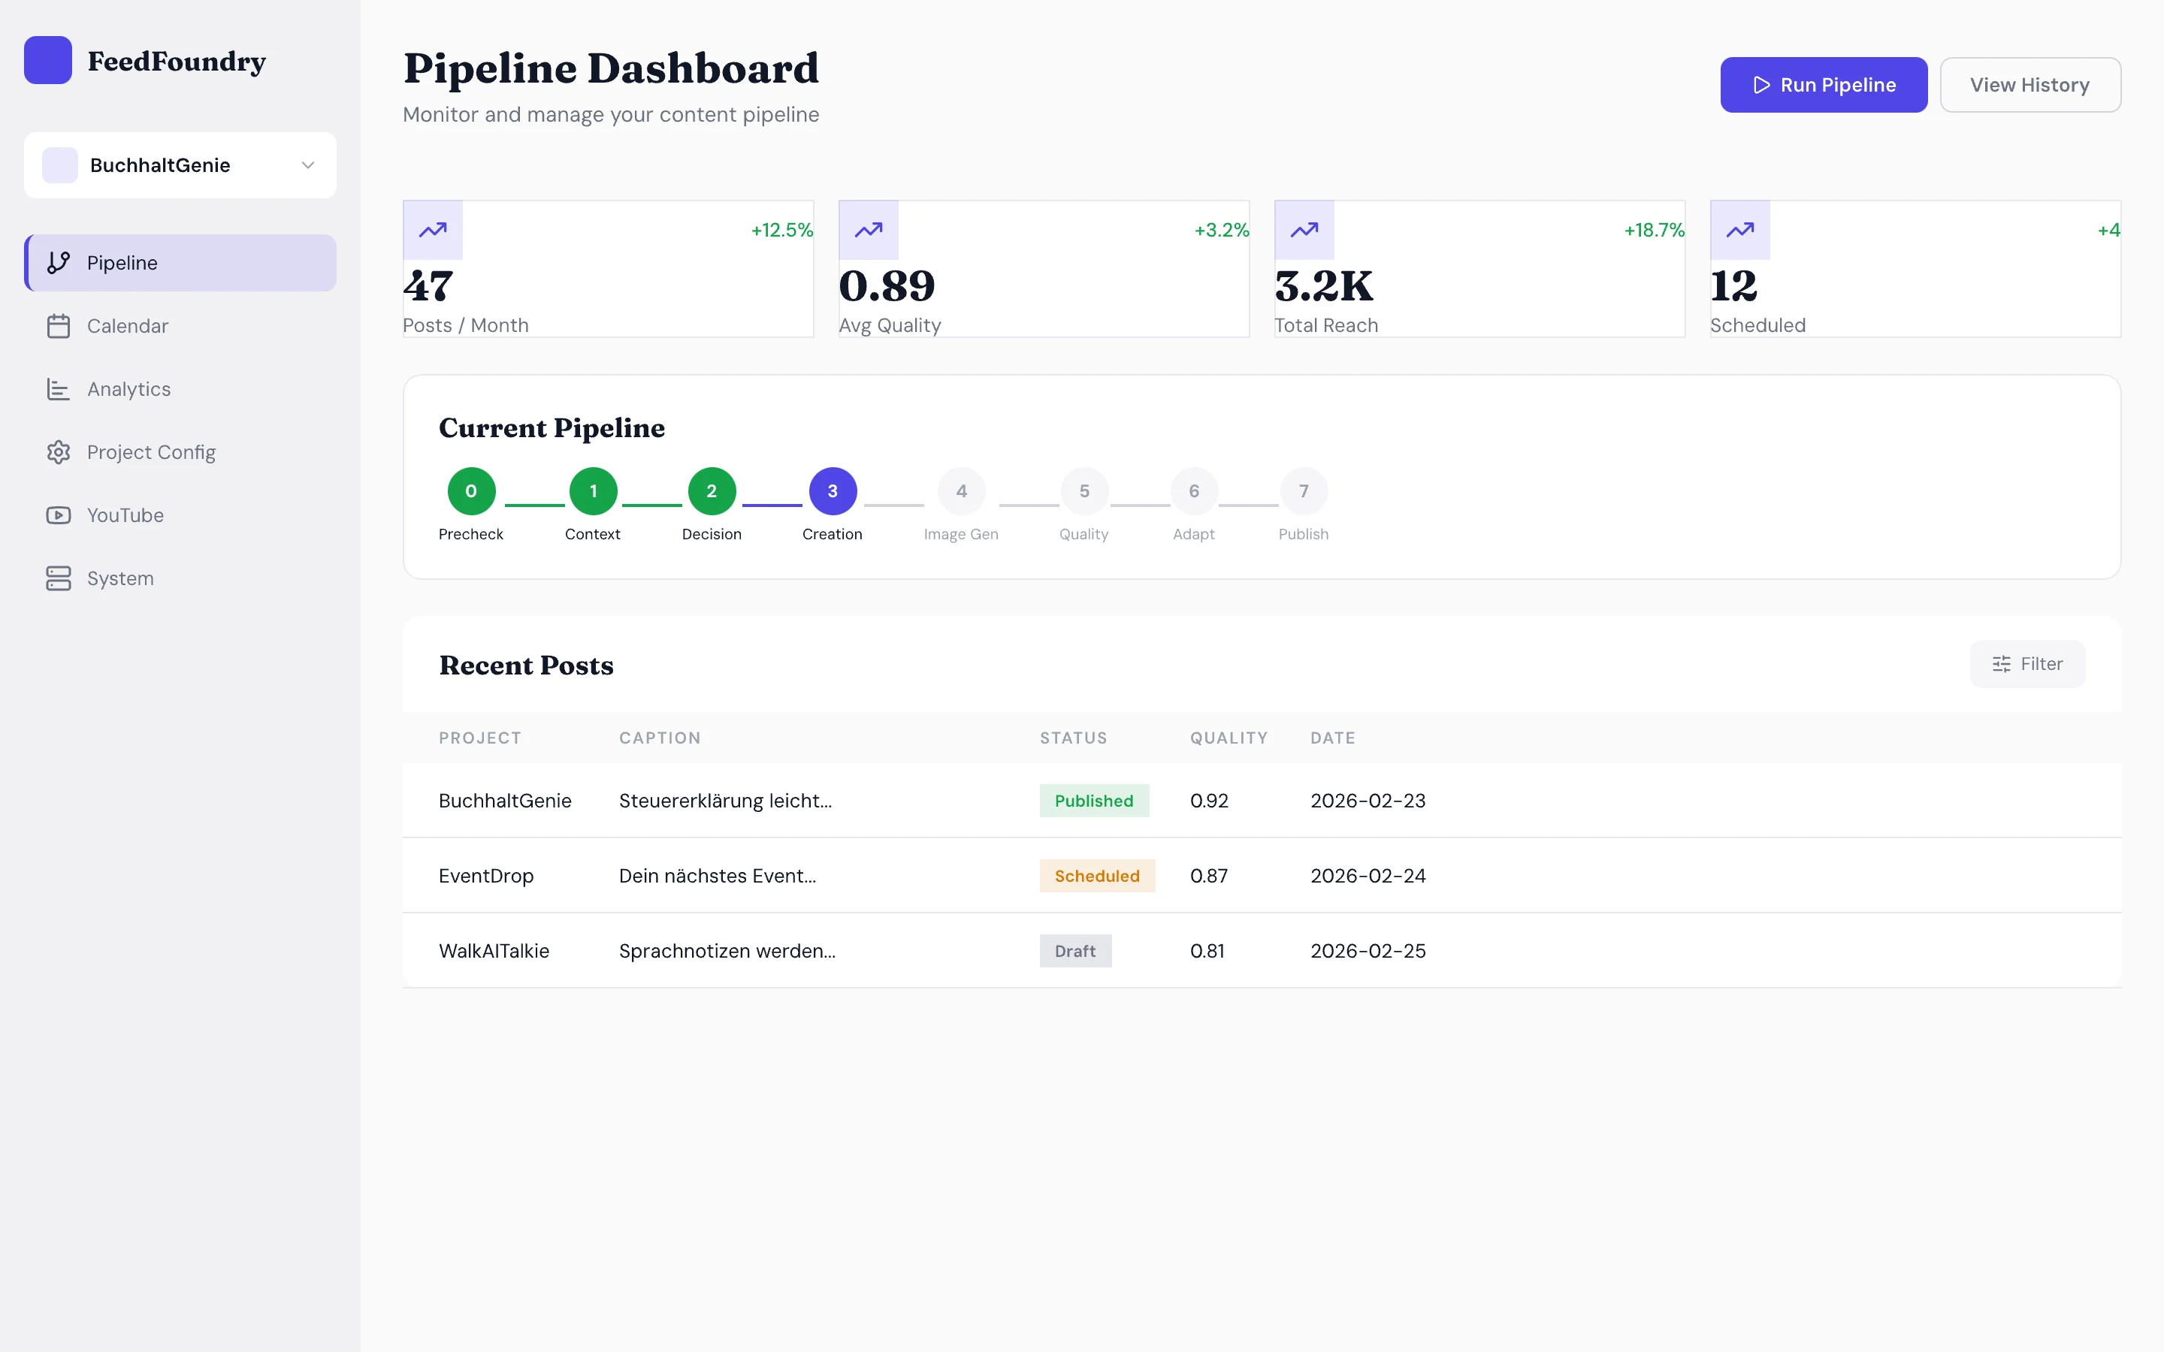The height and width of the screenshot is (1352, 2164).
Task: Click the Published status badge
Action: pyautogui.click(x=1093, y=801)
